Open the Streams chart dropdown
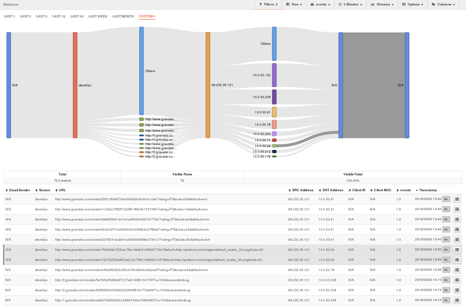 (382, 4)
